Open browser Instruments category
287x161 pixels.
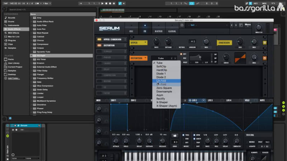(13, 25)
